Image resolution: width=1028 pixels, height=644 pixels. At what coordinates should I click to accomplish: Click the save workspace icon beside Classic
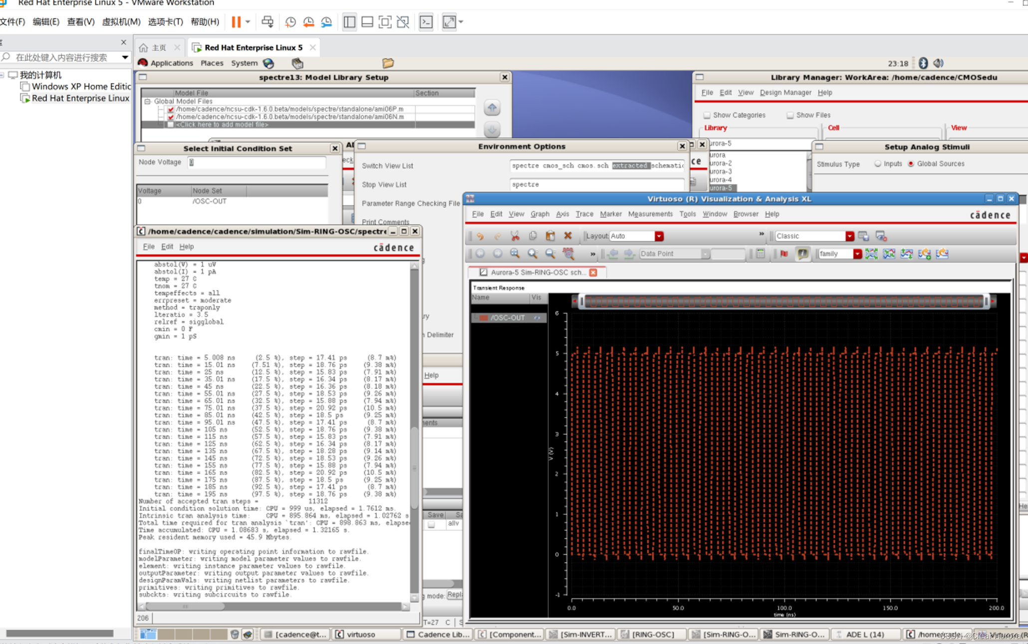click(x=863, y=236)
